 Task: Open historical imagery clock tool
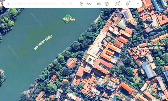pyautogui.click(x=107, y=4)
